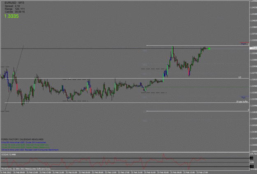This screenshot has height=174, width=257.
Task: Click the 0.00 level on the CCI scale
Action: coord(252,162)
